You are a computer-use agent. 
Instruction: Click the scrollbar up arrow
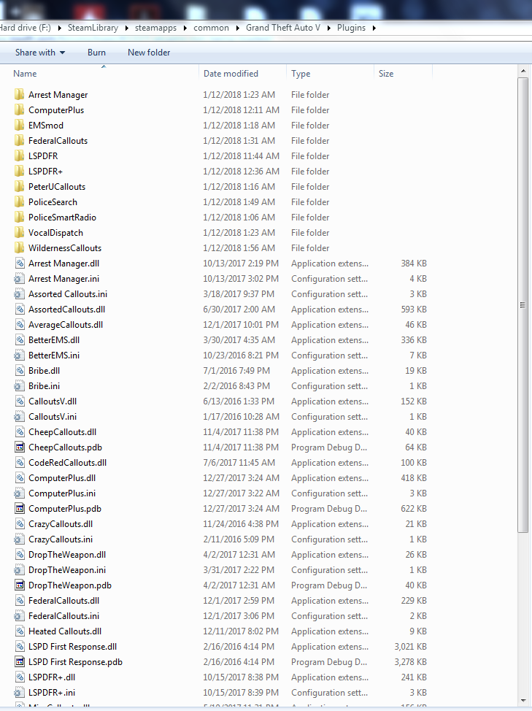tap(523, 72)
